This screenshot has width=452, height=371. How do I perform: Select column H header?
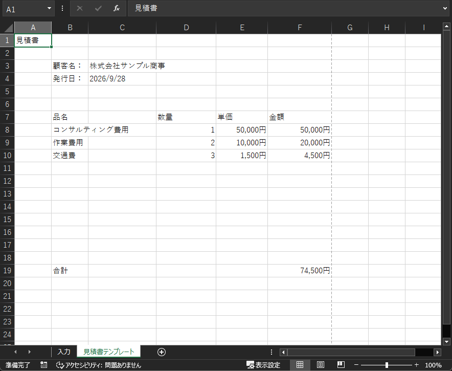[387, 28]
